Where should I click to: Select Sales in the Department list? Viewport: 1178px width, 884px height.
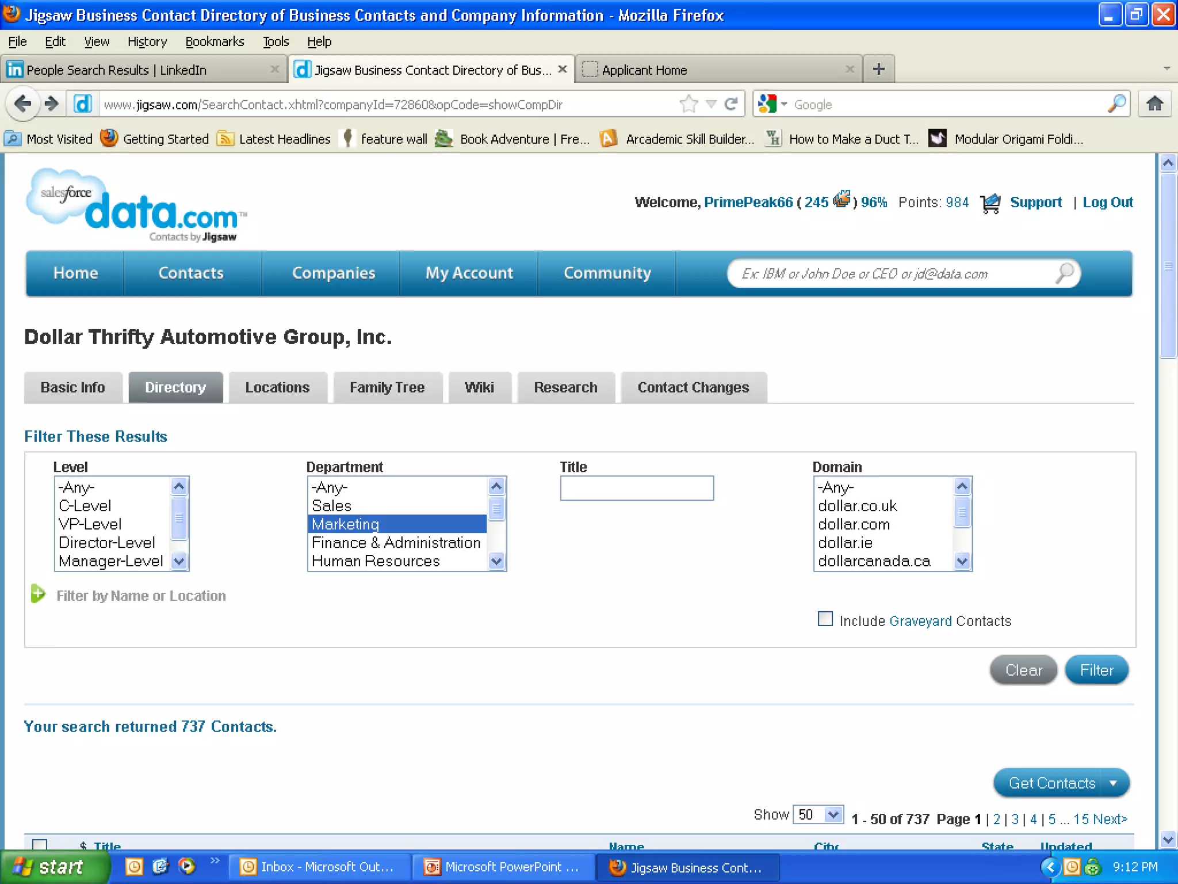point(332,506)
